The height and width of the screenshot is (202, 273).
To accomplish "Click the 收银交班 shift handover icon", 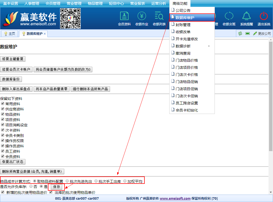I will click(229, 16).
